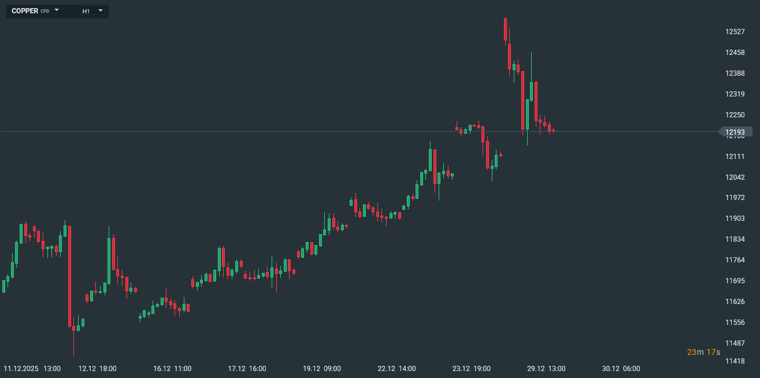Click the 11418 price axis label

tap(735, 361)
